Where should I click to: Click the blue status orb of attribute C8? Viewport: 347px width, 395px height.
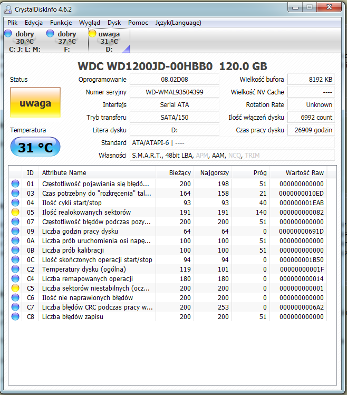tap(15, 316)
